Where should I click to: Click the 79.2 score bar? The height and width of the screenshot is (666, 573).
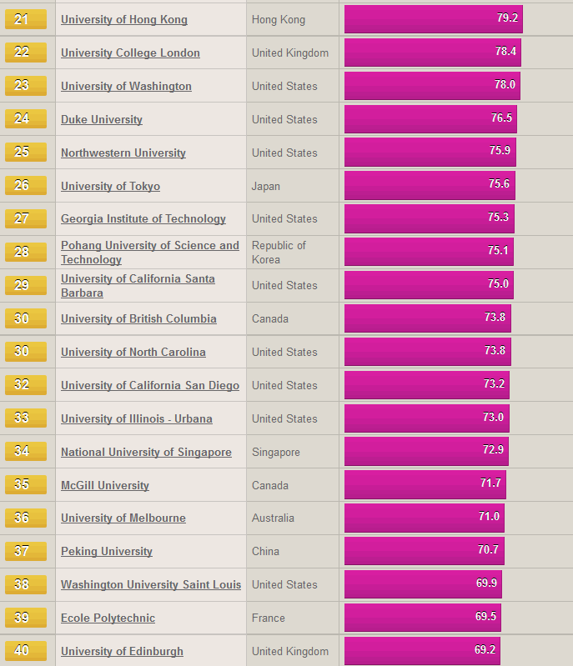pos(434,19)
